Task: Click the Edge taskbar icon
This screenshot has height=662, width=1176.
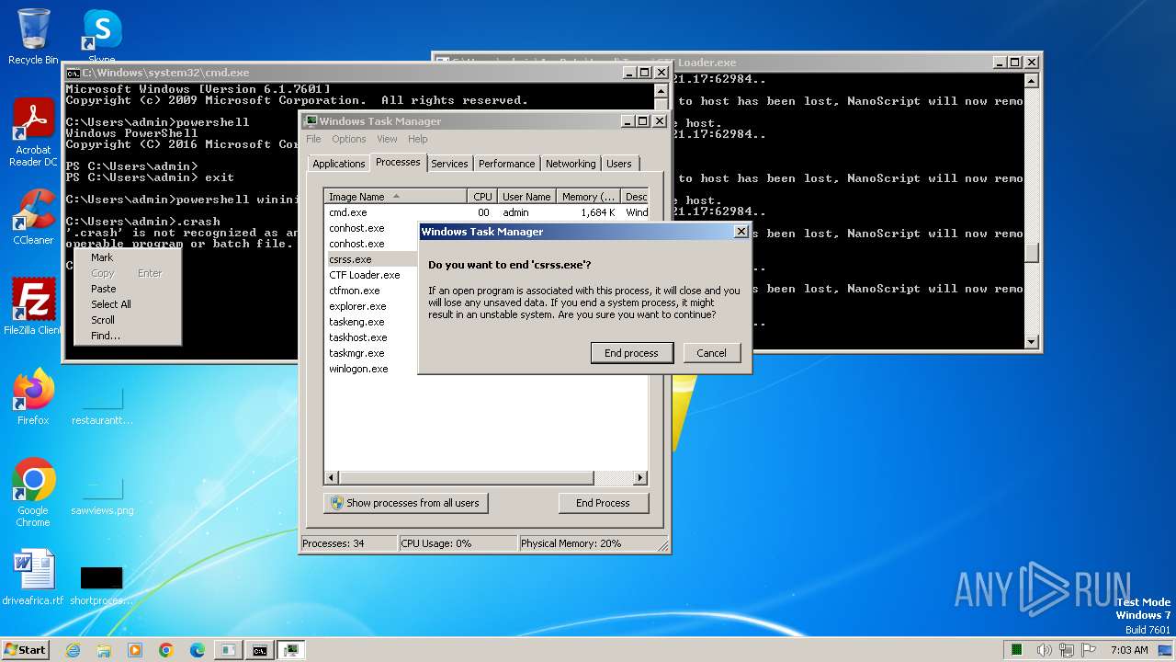Action: click(198, 650)
